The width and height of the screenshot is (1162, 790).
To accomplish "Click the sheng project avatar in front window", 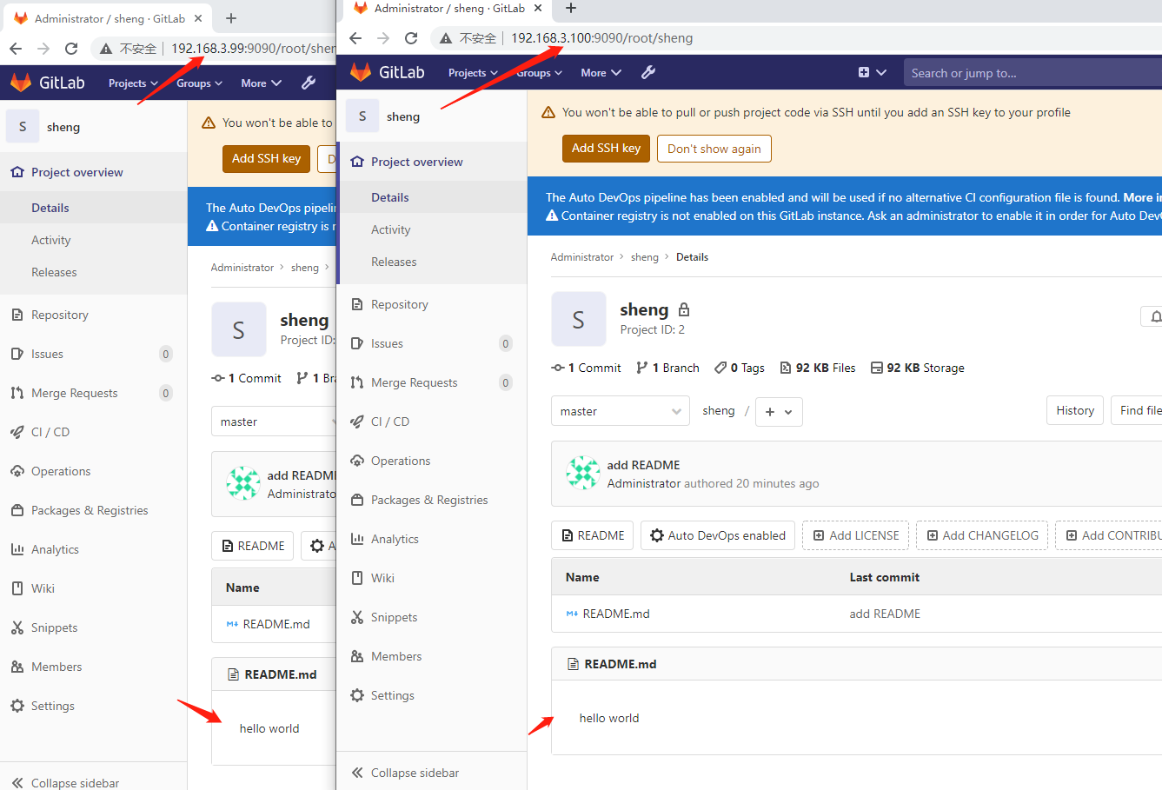I will pyautogui.click(x=578, y=320).
